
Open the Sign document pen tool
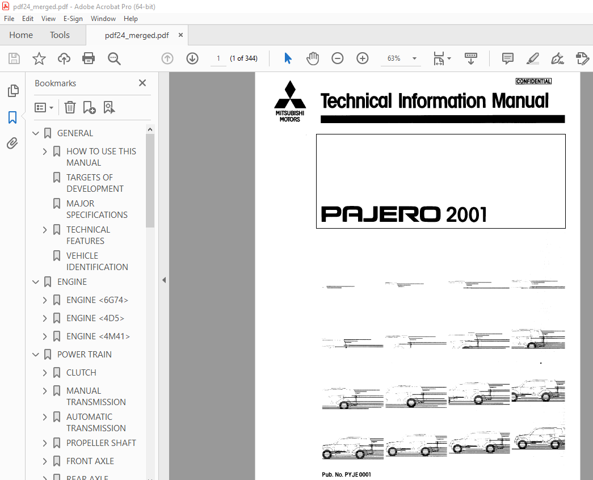pyautogui.click(x=557, y=58)
